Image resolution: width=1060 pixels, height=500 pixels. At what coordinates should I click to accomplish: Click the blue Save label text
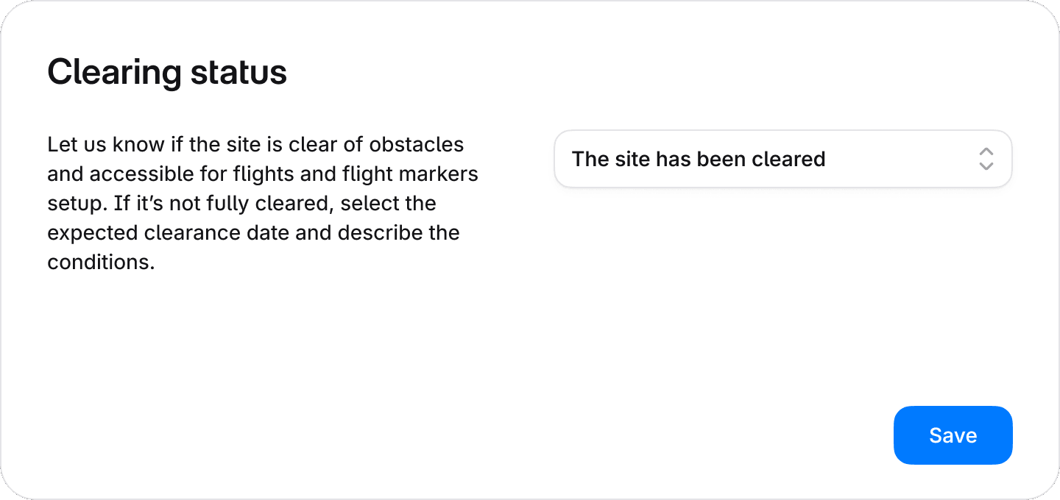953,435
